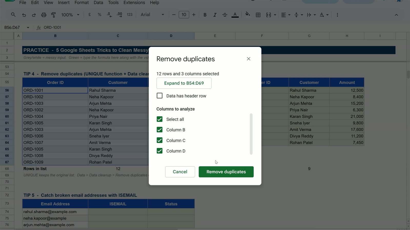
Task: Decrease font size minus button
Action: [174, 15]
